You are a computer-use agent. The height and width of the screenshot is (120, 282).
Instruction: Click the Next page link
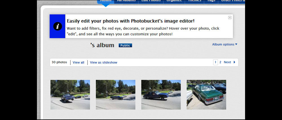(x=227, y=62)
